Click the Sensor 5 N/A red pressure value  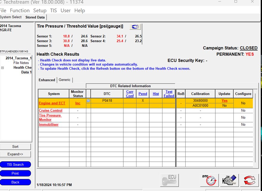(67, 46)
